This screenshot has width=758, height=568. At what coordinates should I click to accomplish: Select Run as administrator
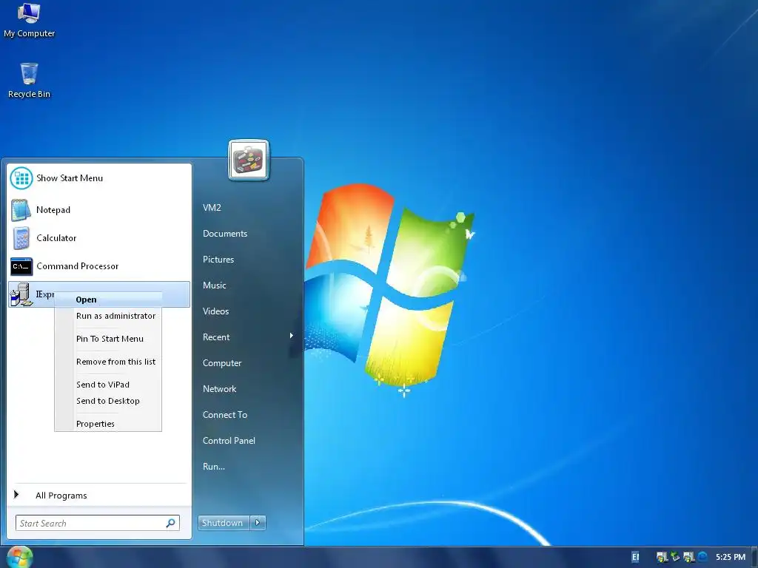pos(108,316)
